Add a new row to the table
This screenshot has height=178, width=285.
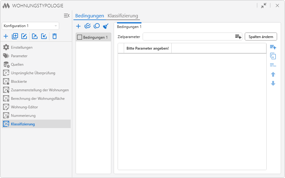coord(273,47)
